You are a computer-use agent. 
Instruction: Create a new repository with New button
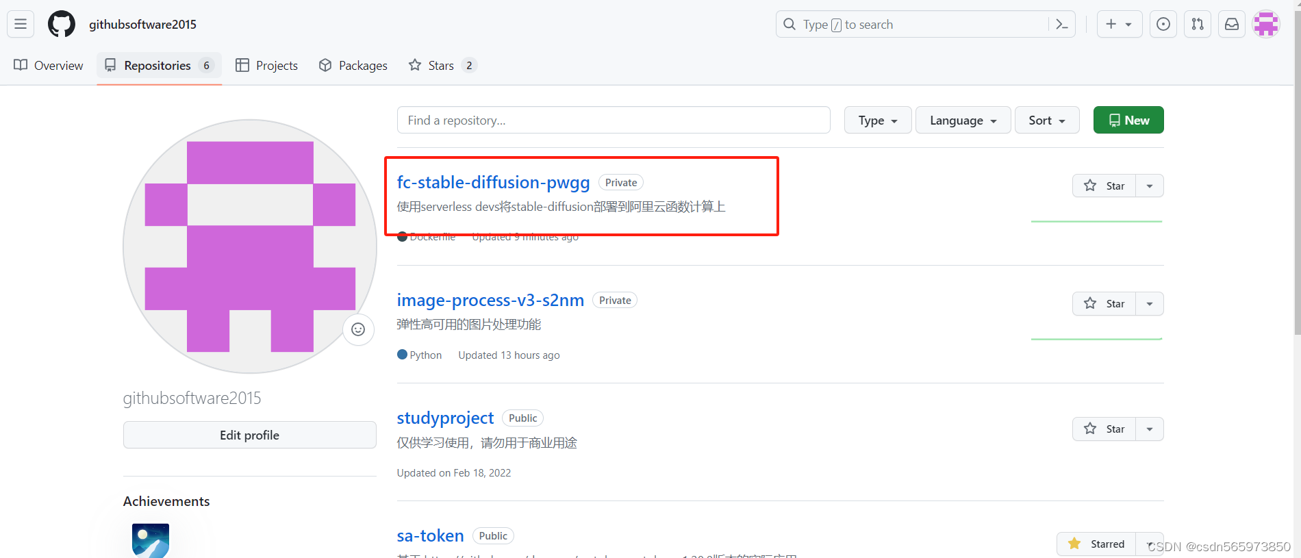1128,120
